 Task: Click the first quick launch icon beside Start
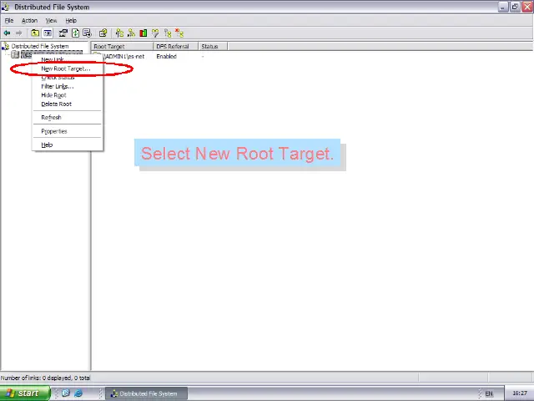click(x=66, y=393)
